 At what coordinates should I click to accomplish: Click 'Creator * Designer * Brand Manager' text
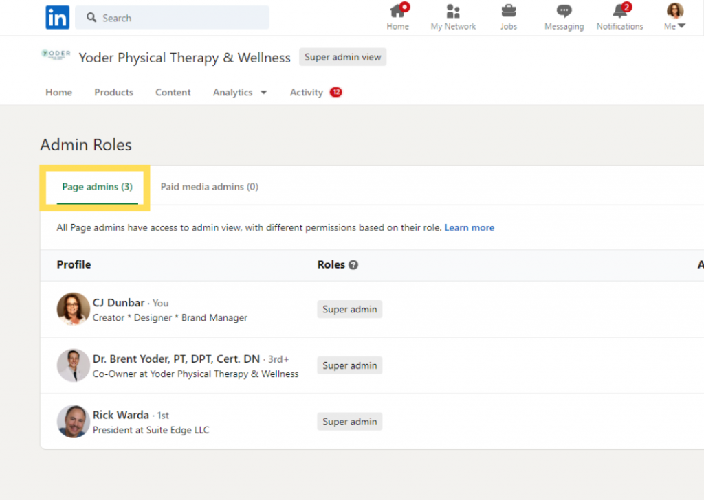(x=170, y=317)
